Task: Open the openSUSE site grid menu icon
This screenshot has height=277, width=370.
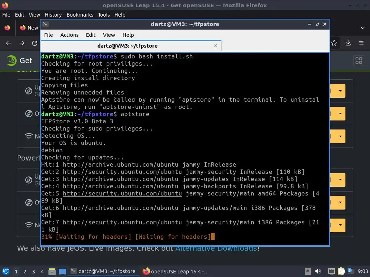Action: pyautogui.click(x=359, y=61)
